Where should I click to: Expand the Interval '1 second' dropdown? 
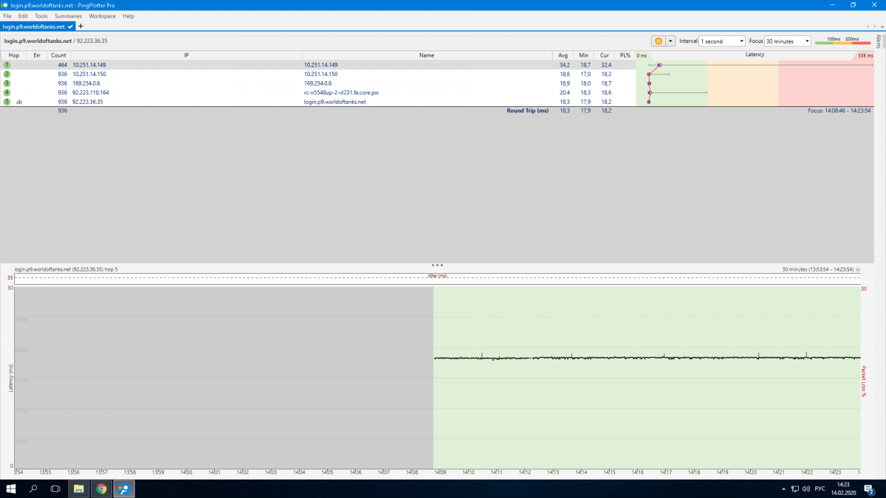click(x=722, y=41)
